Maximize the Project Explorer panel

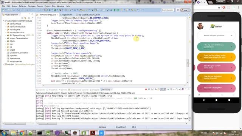(x=33, y=14)
